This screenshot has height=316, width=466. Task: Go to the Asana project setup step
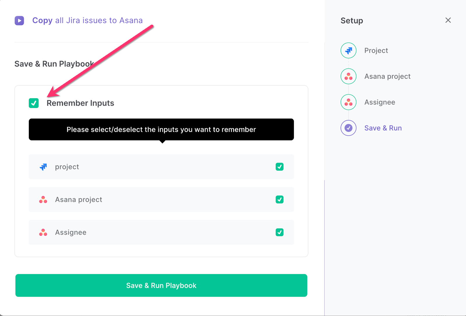pos(387,76)
